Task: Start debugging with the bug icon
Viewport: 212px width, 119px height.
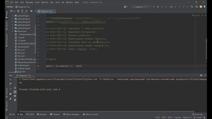Action: (x=158, y=7)
